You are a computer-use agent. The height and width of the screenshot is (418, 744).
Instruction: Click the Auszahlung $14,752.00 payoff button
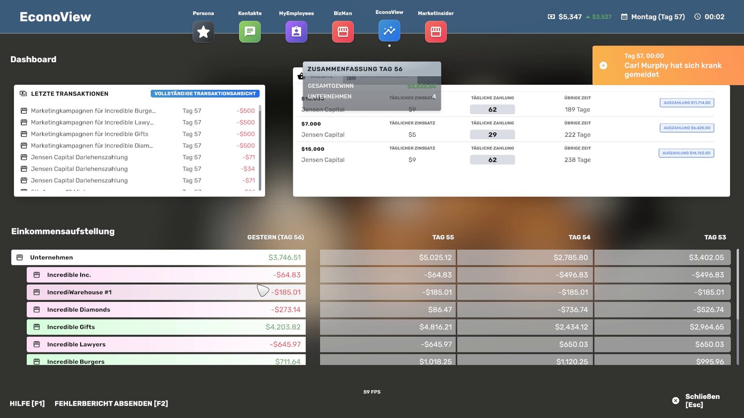(686, 153)
